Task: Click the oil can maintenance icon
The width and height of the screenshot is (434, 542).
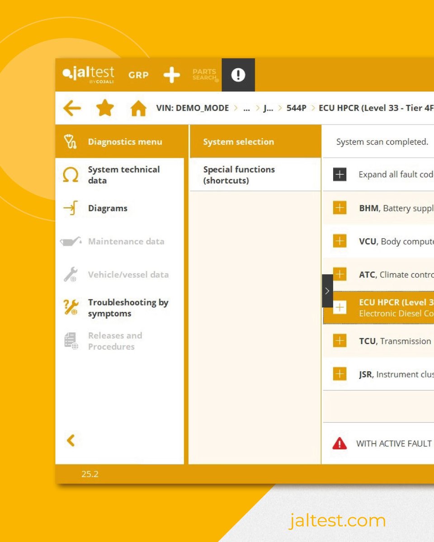Action: (x=71, y=242)
